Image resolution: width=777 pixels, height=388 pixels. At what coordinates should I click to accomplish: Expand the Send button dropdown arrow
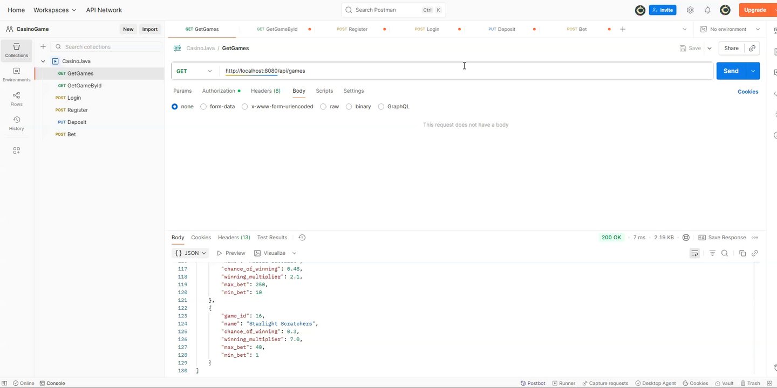pos(753,71)
